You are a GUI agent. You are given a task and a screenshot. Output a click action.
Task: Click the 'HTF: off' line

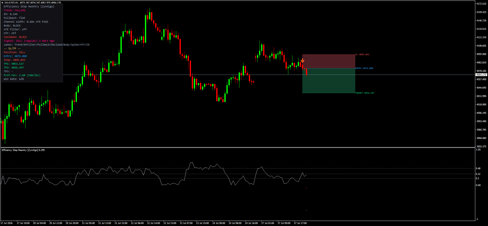point(10,33)
